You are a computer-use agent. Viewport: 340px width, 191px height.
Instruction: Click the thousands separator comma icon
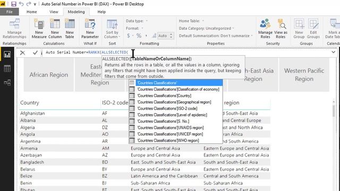[x=146, y=36]
